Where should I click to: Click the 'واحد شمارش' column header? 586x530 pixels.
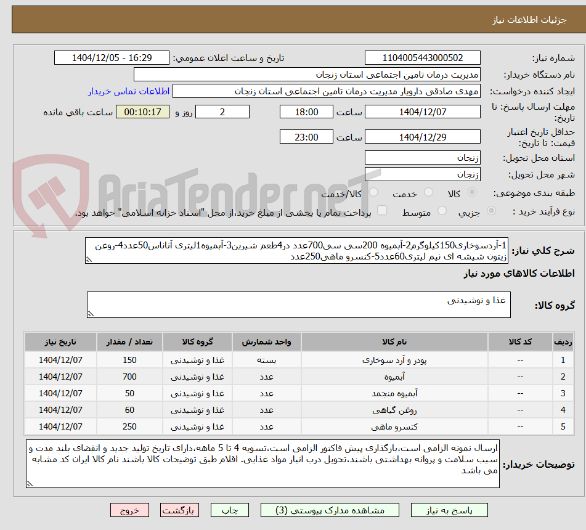coord(266,341)
